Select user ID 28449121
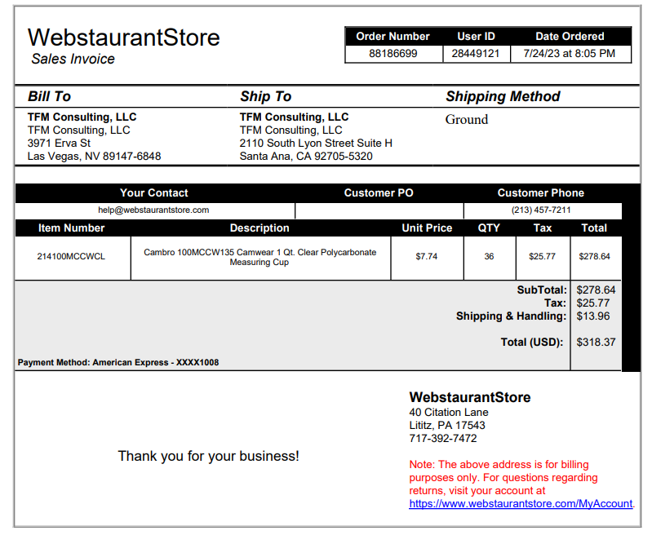The image size is (652, 535). [x=475, y=54]
